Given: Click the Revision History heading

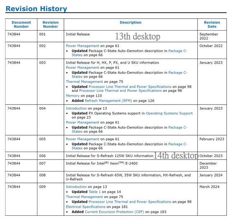Looking at the screenshot, I should click(x=36, y=9).
